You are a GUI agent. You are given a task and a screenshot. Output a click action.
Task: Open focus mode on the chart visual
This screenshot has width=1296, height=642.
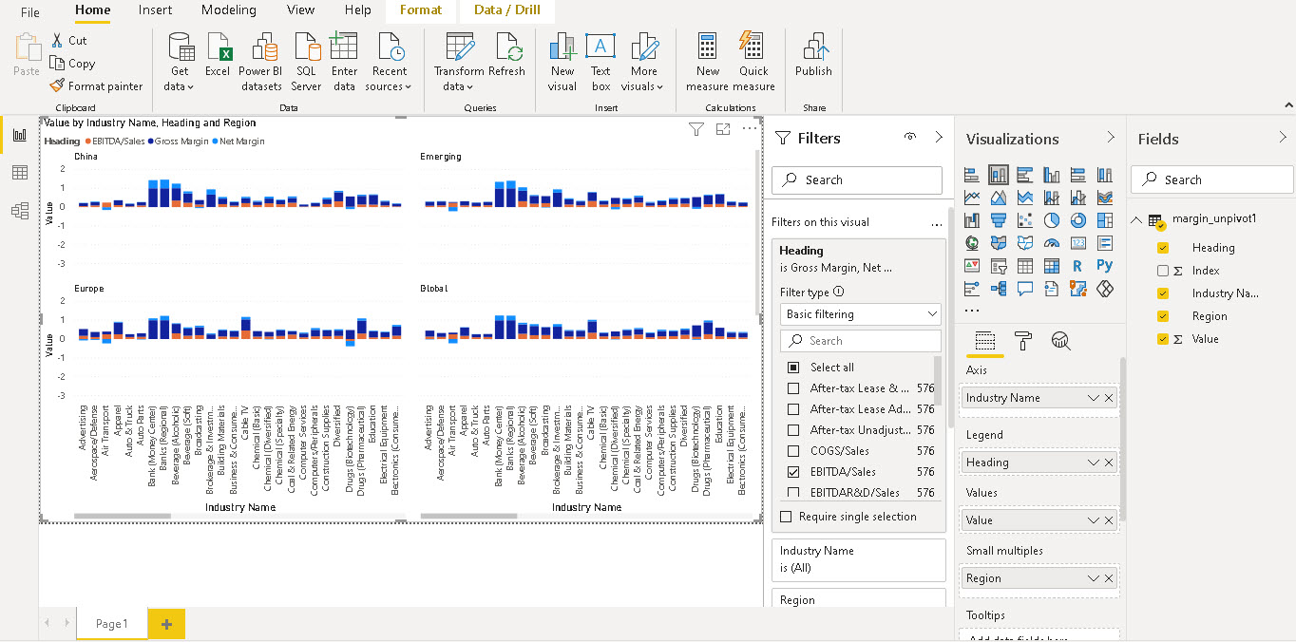[724, 129]
